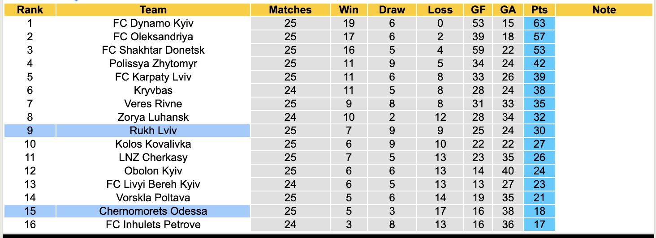Select the Matches column header

click(290, 10)
